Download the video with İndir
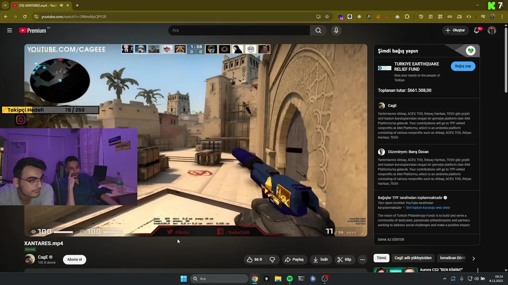The width and height of the screenshot is (508, 285). (321, 260)
